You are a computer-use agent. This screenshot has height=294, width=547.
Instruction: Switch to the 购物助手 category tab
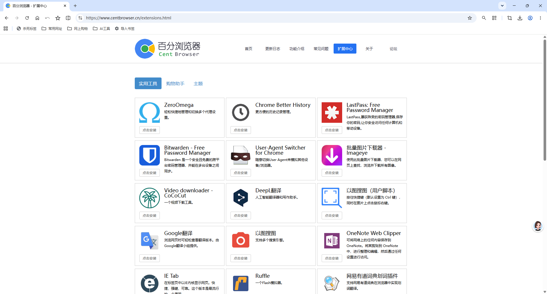[175, 83]
